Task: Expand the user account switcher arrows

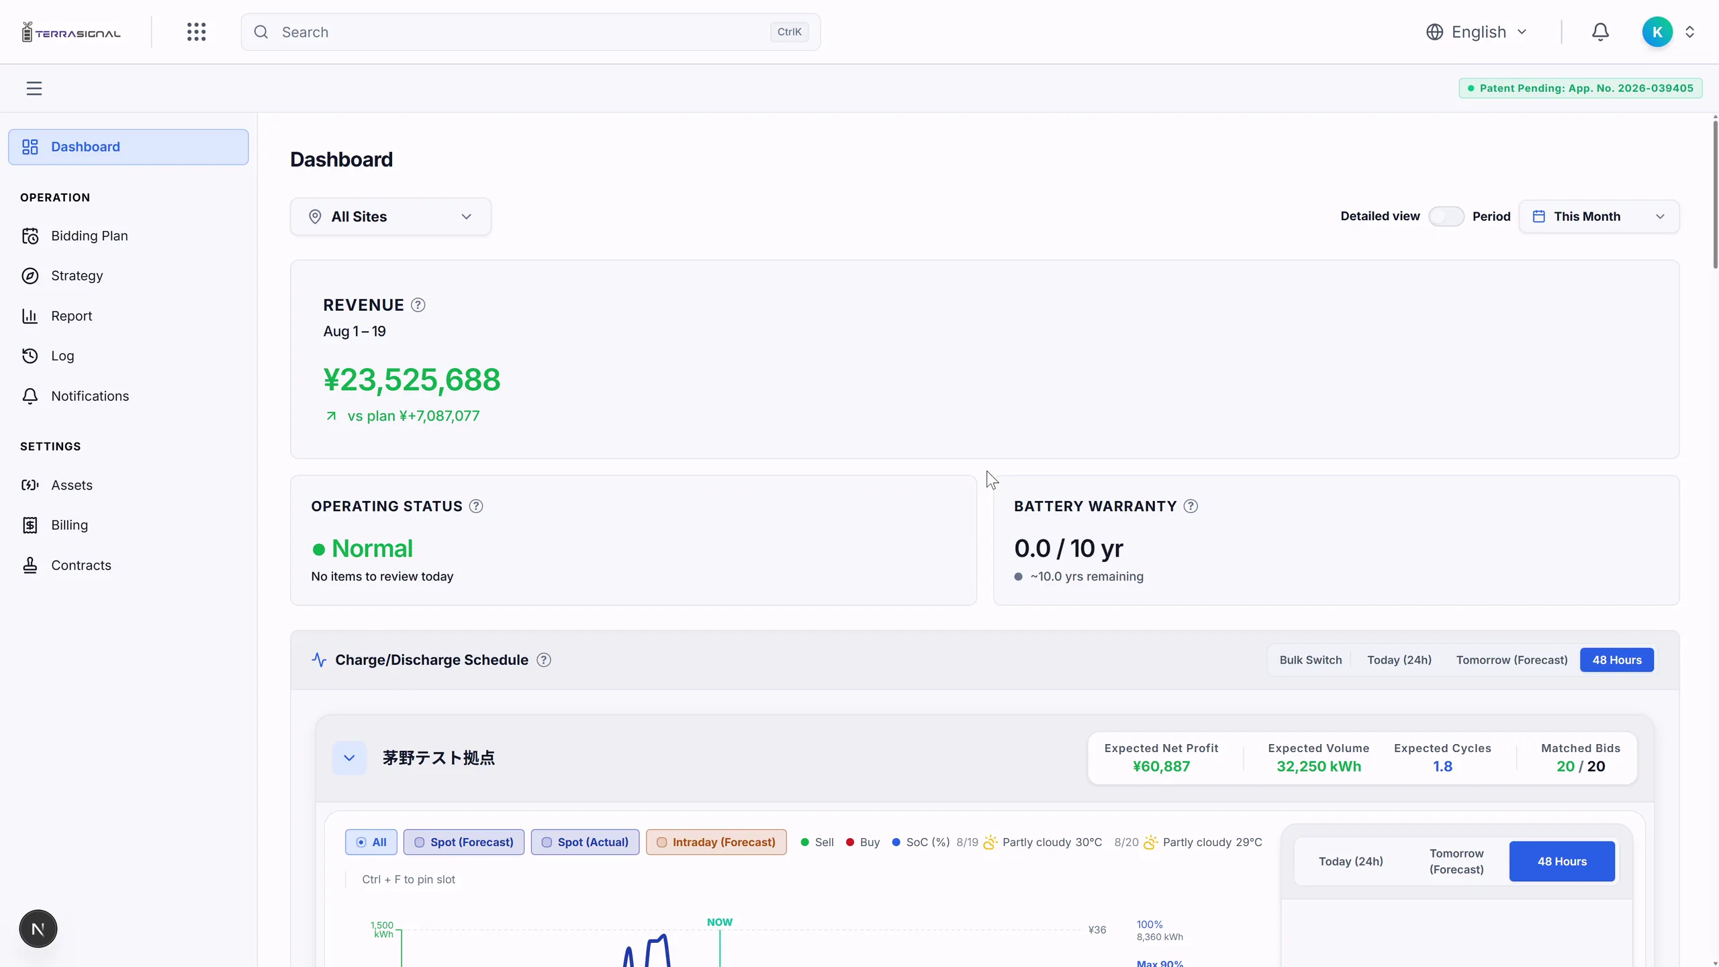Action: (x=1690, y=32)
